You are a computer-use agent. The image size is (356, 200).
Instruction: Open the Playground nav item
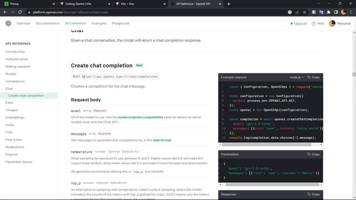(x=121, y=23)
